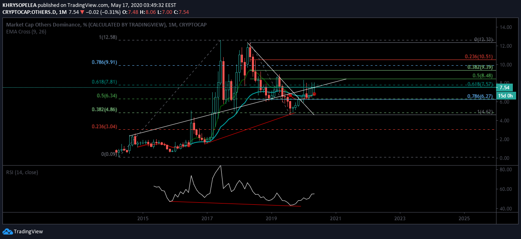Click the 2025 time axis label
Screen dimensions: 521x239
click(464, 218)
